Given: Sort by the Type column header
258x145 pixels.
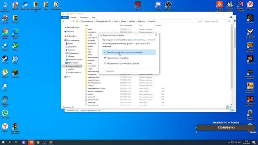Looking at the screenshot, I should pos(141,25).
